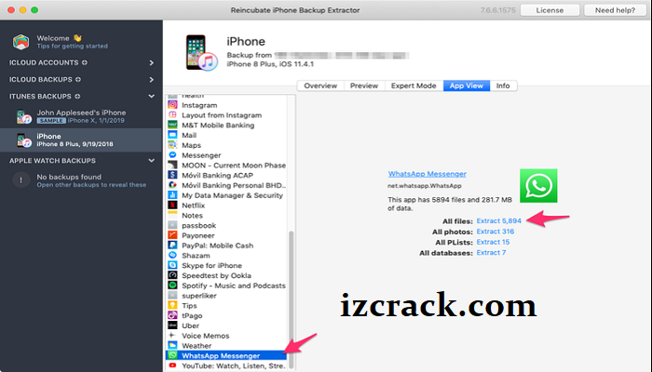The image size is (652, 372).
Task: Click the app list vertical scrollbar
Action: point(292,299)
